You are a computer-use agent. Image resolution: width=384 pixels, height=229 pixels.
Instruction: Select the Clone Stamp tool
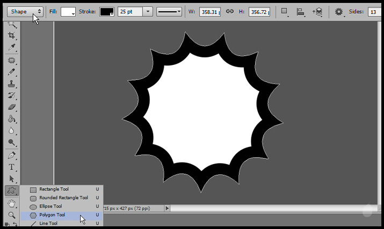tap(11, 84)
